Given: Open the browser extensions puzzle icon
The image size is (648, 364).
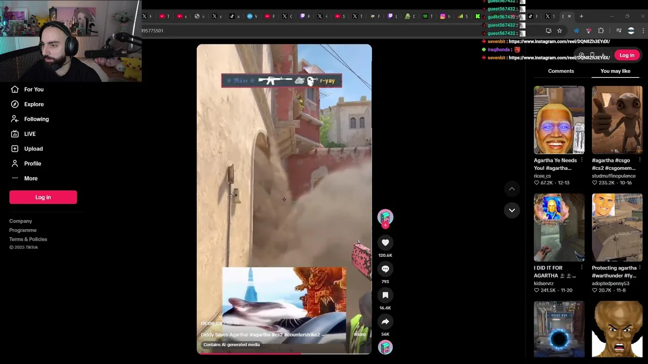Looking at the screenshot, I should [x=601, y=31].
